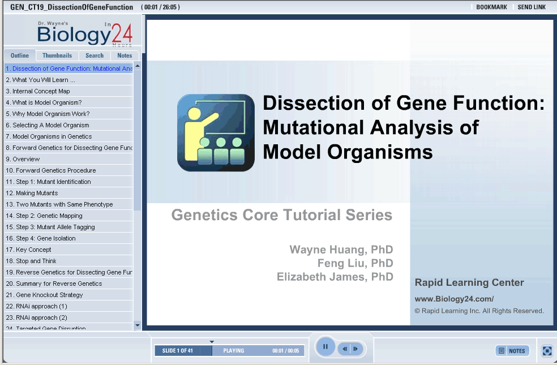Toggle full screen view icon
557x365 pixels.
coord(547,351)
